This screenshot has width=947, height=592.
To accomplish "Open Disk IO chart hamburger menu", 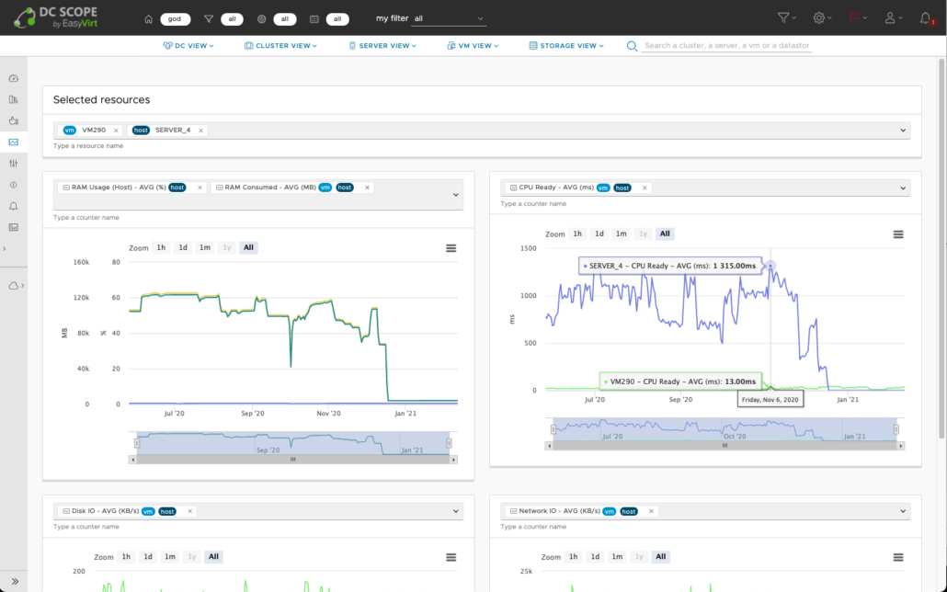I will pos(451,558).
